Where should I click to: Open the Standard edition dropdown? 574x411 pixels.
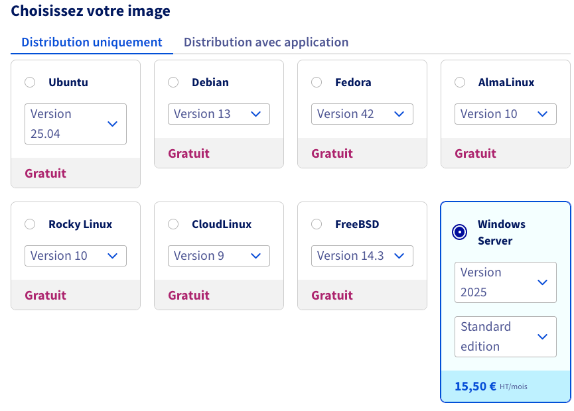506,337
